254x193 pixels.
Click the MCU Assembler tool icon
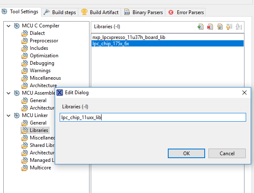pyautogui.click(x=17, y=93)
